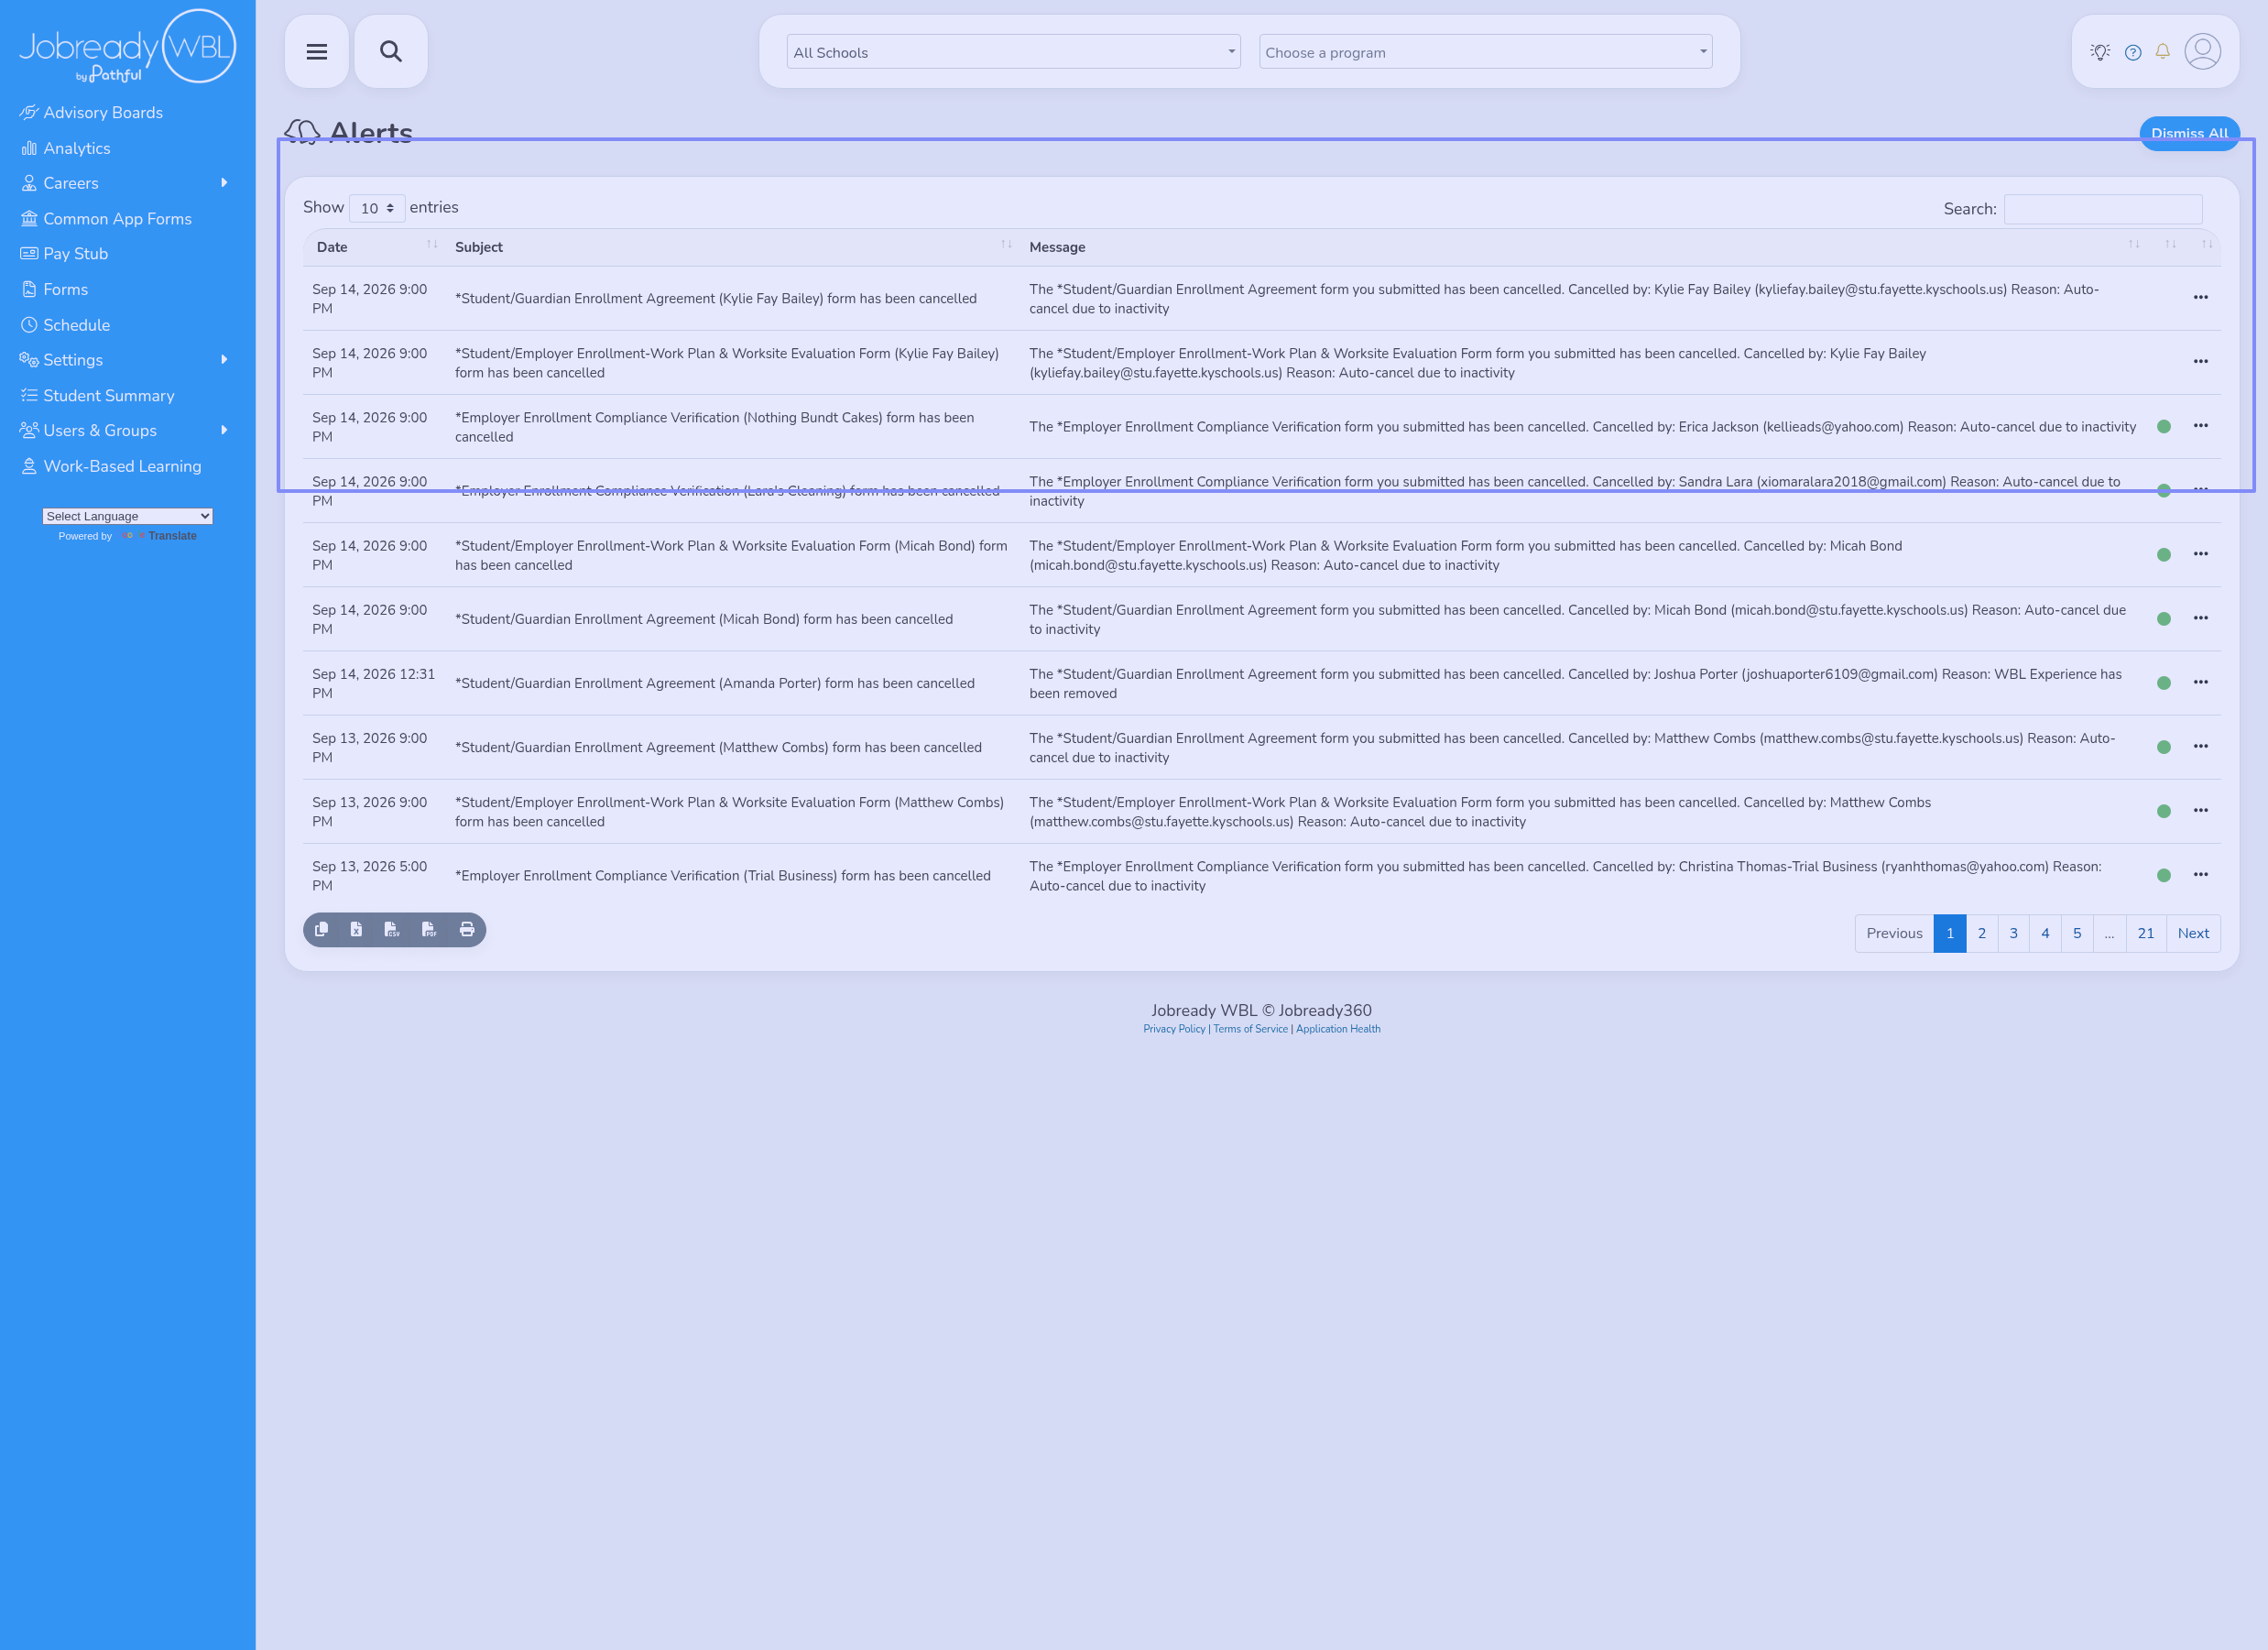Open notifications bell icon

pyautogui.click(x=2162, y=52)
